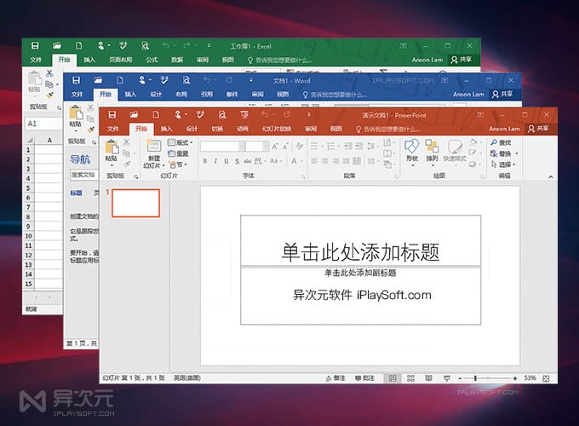Screen dimensions: 579x426
Task: Switch to Animations (动画) tab in PowerPoint
Action: (x=243, y=129)
